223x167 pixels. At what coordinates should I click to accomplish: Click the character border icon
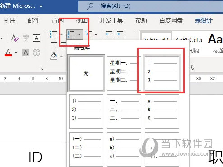tap(37, 38)
